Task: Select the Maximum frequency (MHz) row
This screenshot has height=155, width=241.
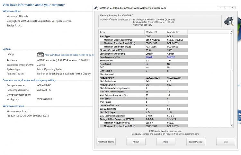Action: (143, 123)
